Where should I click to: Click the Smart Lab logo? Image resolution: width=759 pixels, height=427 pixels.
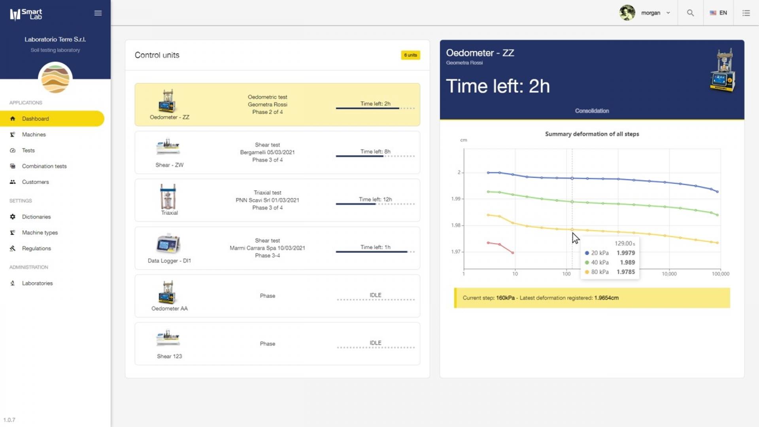pos(26,14)
